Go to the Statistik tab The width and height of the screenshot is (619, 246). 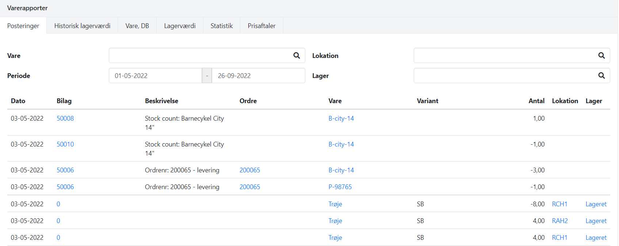click(x=221, y=26)
